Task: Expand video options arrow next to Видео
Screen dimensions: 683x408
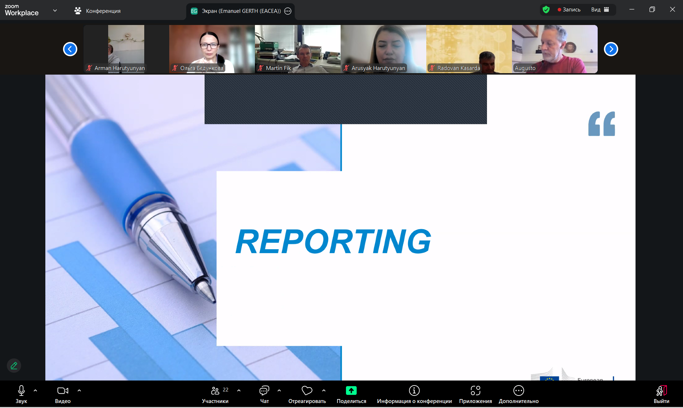Action: (x=79, y=391)
